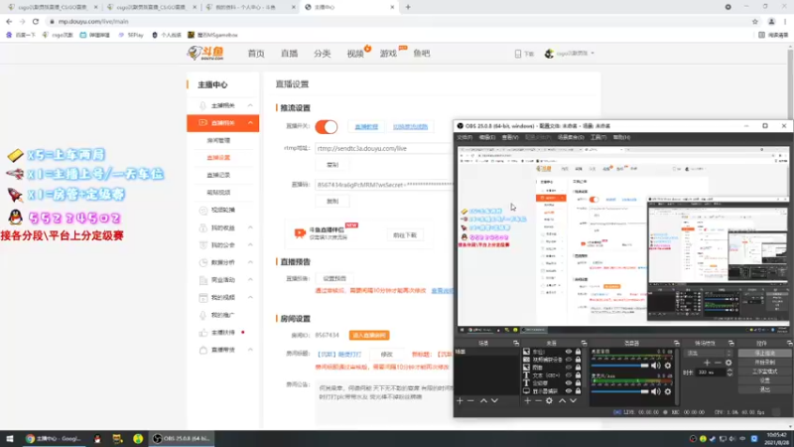Move the source down in sources panel
The height and width of the screenshot is (447, 794).
[x=574, y=401]
